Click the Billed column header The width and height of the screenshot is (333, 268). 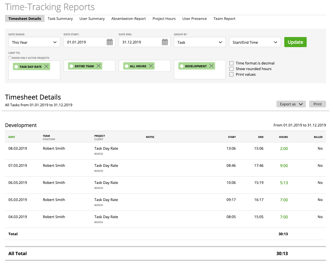pos(318,137)
